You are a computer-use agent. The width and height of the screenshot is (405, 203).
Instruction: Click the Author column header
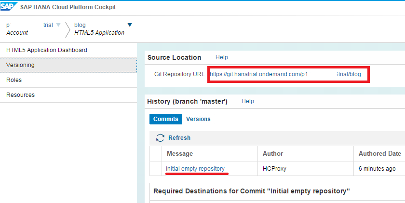[x=306, y=154]
